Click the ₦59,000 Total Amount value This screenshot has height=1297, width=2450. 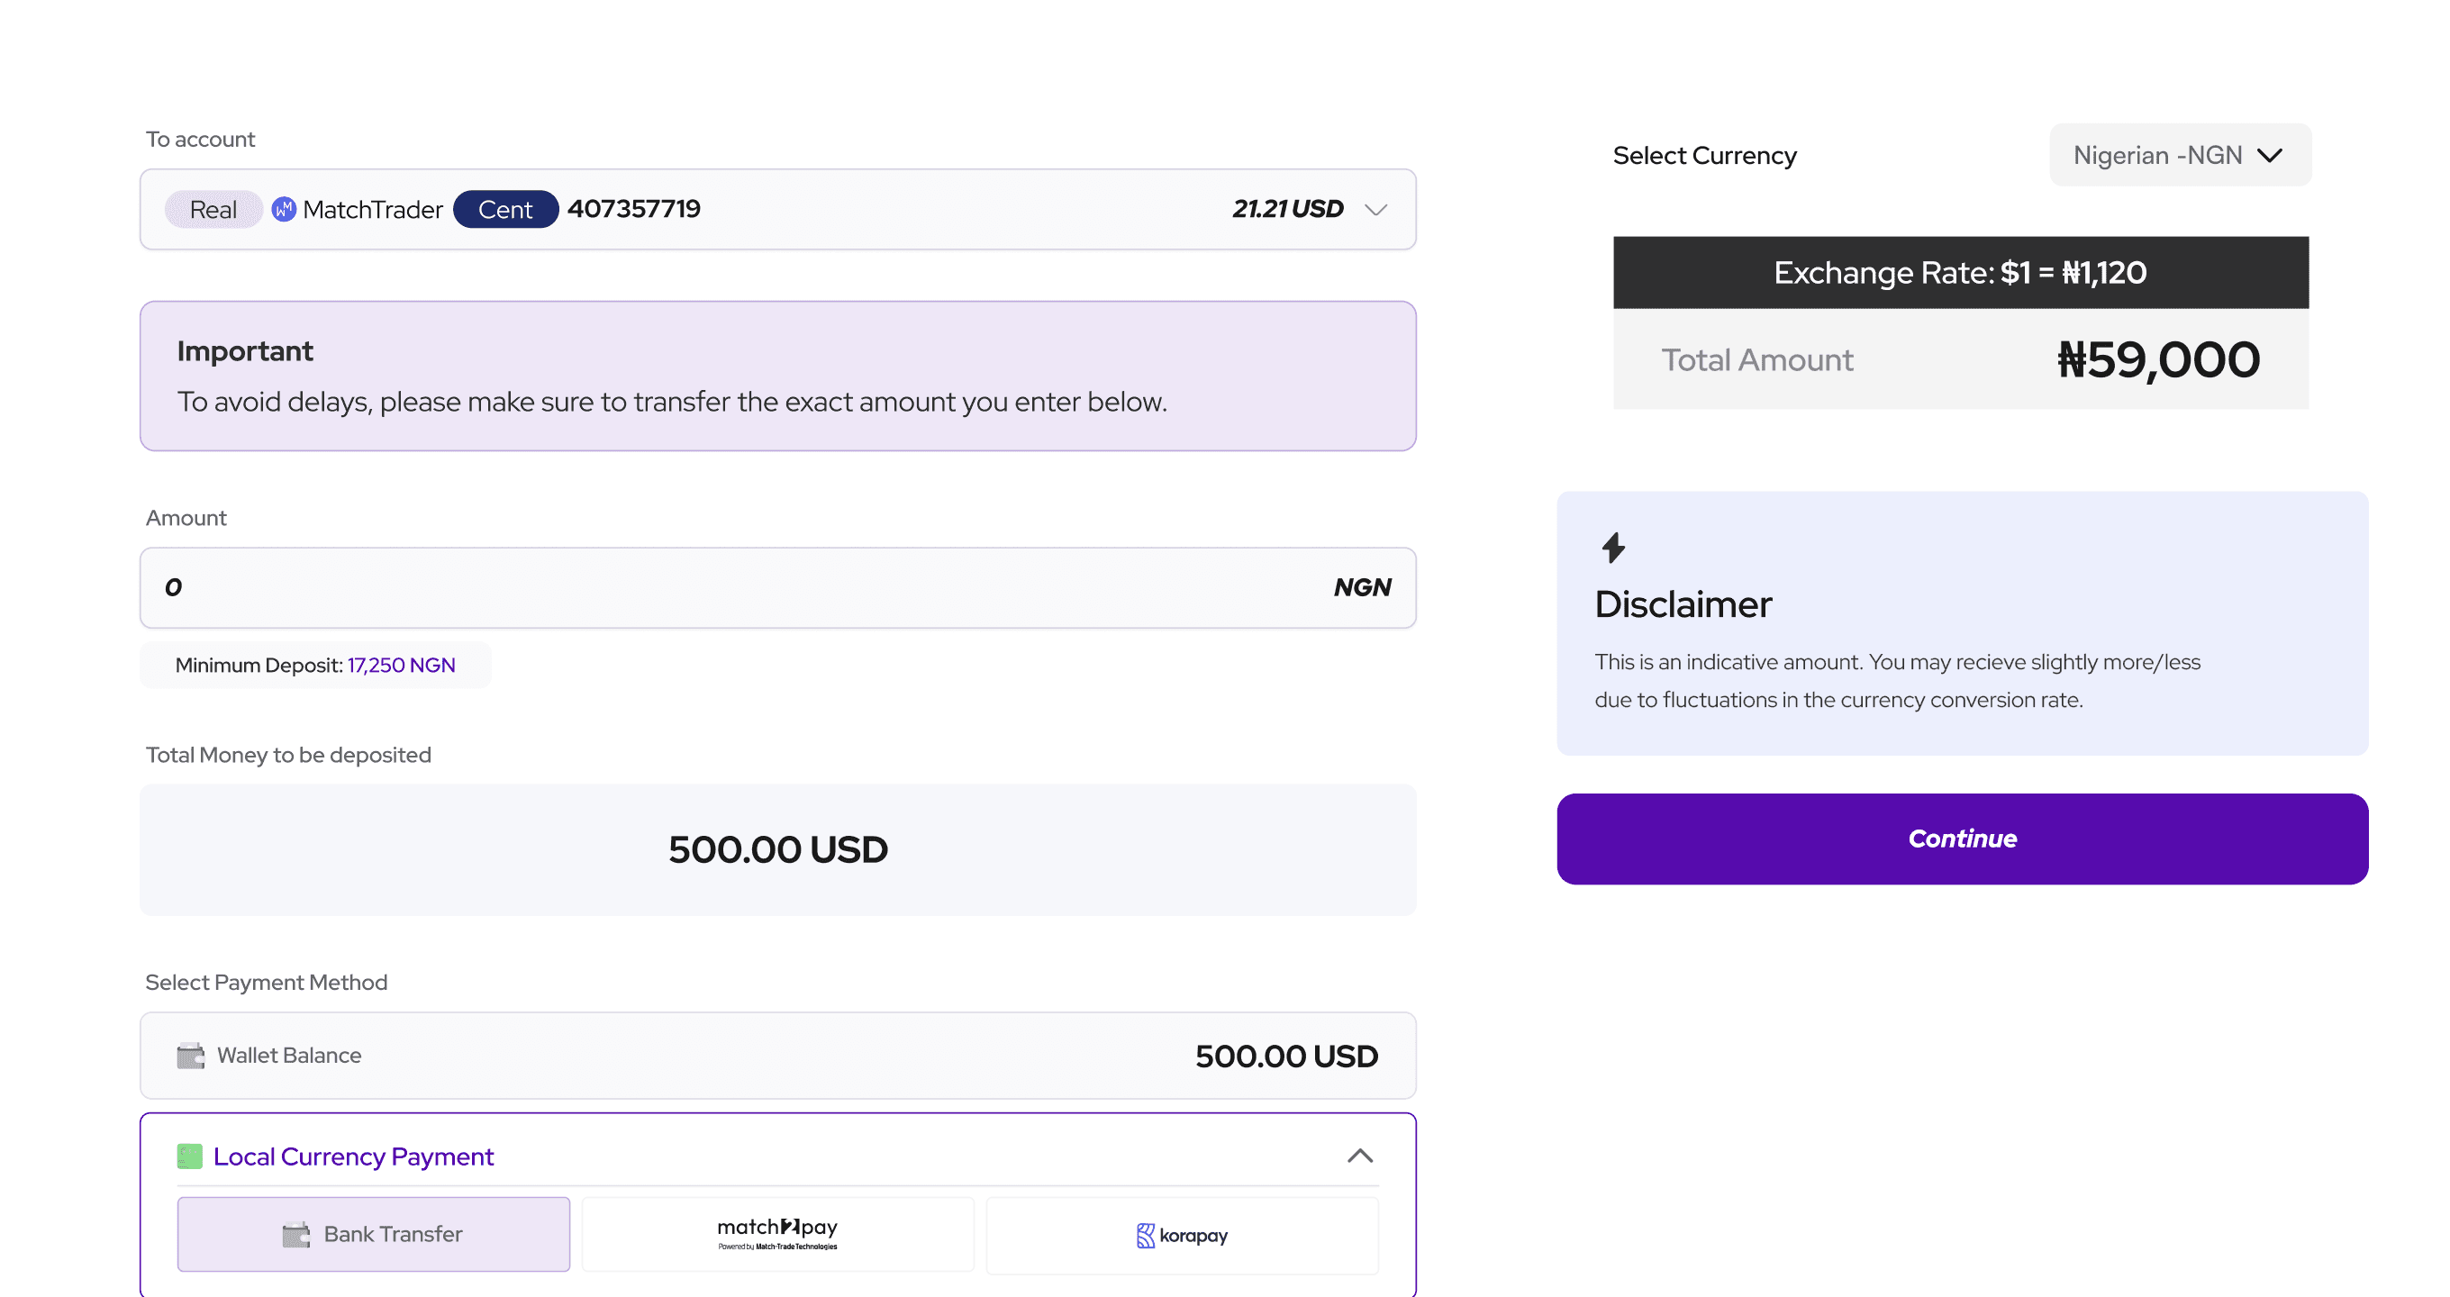pyautogui.click(x=2158, y=359)
